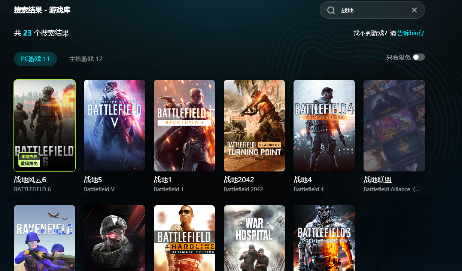Image resolution: width=462 pixels, height=271 pixels.
Task: Open the Battlefield 4 Premium Edition cover
Action: [324, 125]
